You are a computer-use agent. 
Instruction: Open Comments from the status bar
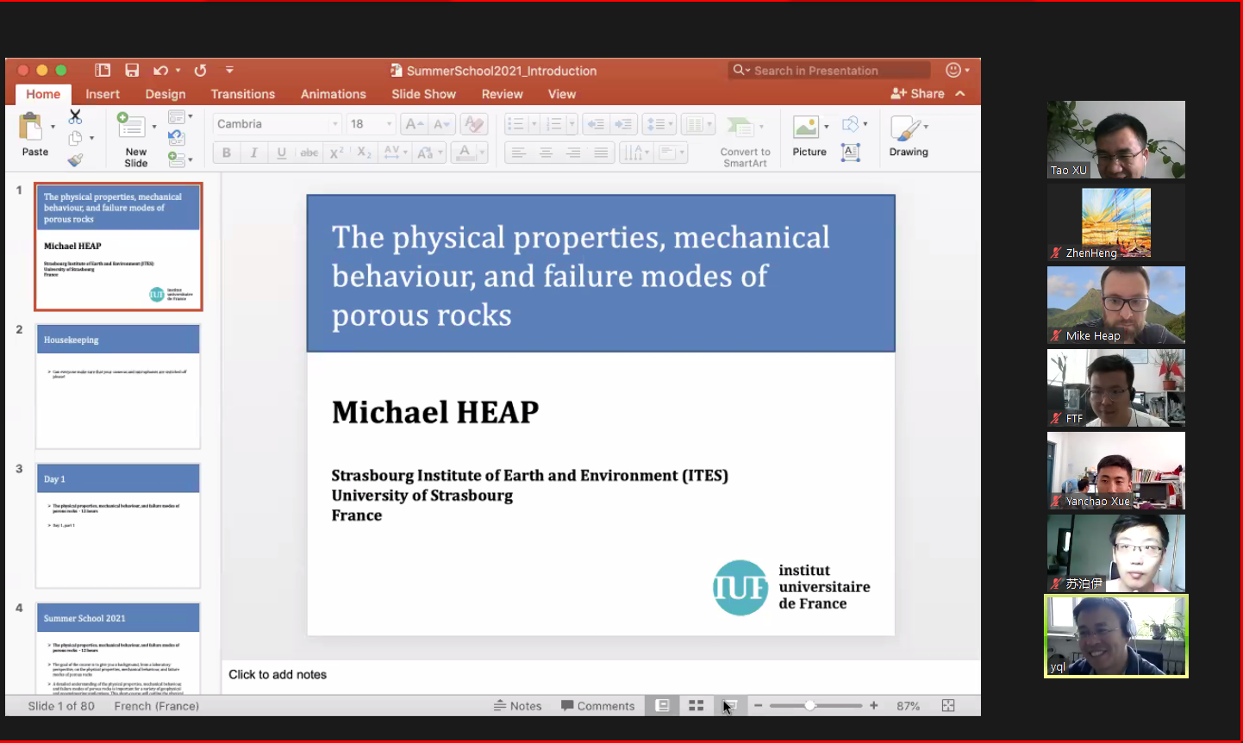(597, 706)
